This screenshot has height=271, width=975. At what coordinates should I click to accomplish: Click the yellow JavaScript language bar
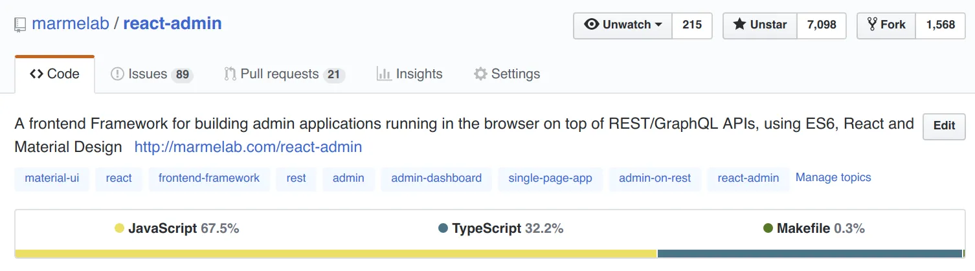[x=335, y=254]
